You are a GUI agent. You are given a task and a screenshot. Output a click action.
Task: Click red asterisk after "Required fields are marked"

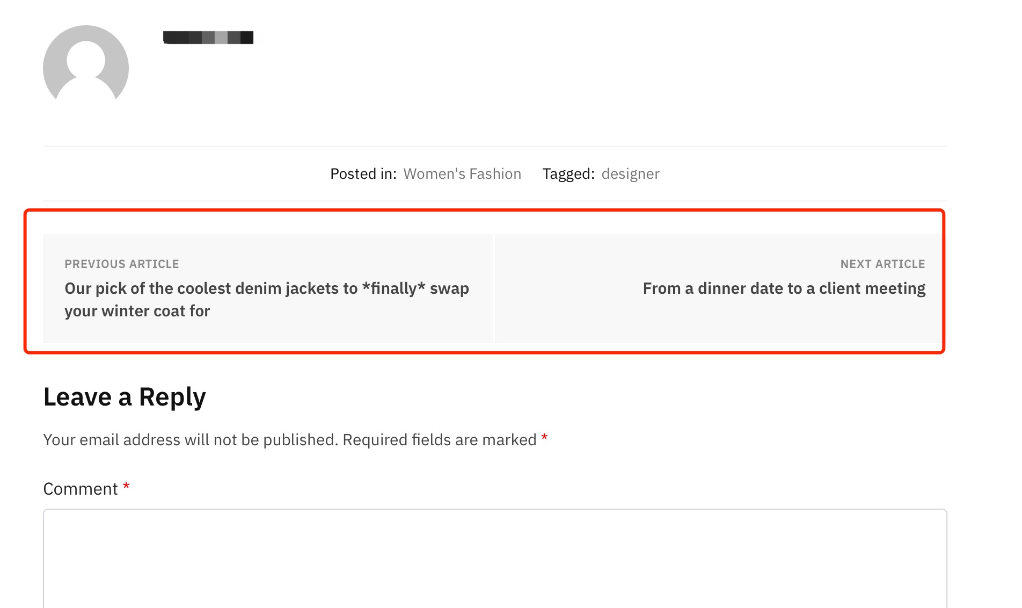tap(544, 438)
